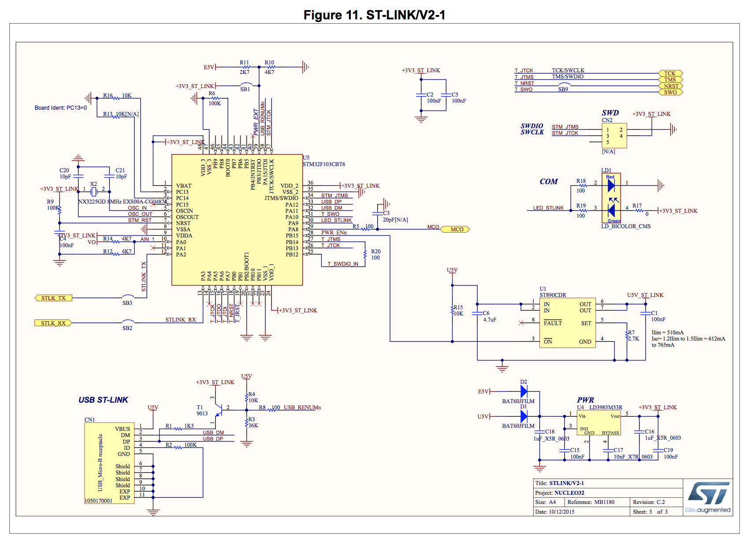Viewport: 750px width, 541px height.
Task: Click the 'USB ST-LINK' section heading
Action: pyautogui.click(x=103, y=400)
